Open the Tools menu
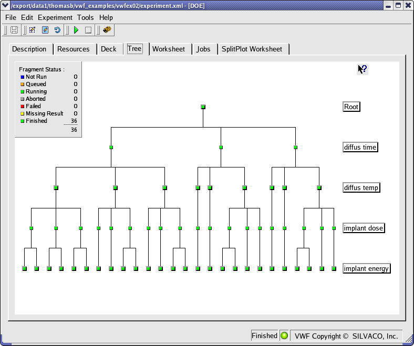The image size is (414, 346). tap(85, 17)
